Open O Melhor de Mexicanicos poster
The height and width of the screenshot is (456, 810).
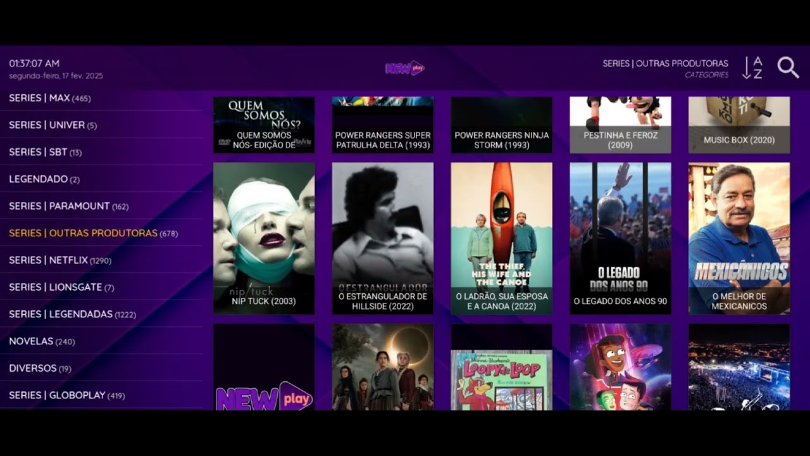739,239
